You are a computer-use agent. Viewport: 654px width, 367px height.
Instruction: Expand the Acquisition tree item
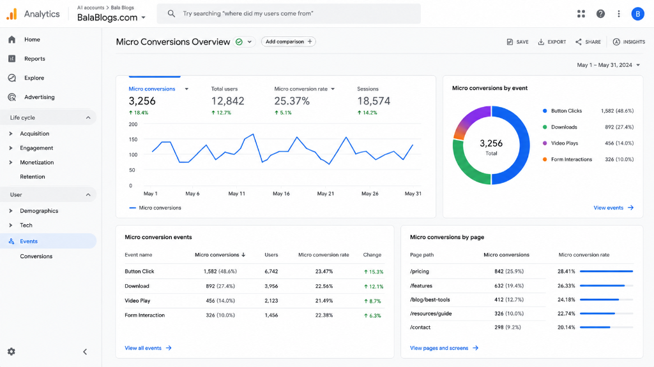tap(11, 134)
